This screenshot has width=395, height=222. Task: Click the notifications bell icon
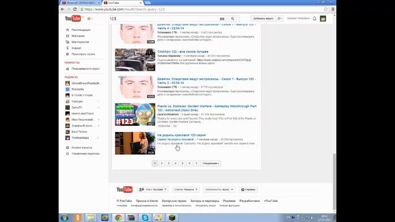pos(314,18)
